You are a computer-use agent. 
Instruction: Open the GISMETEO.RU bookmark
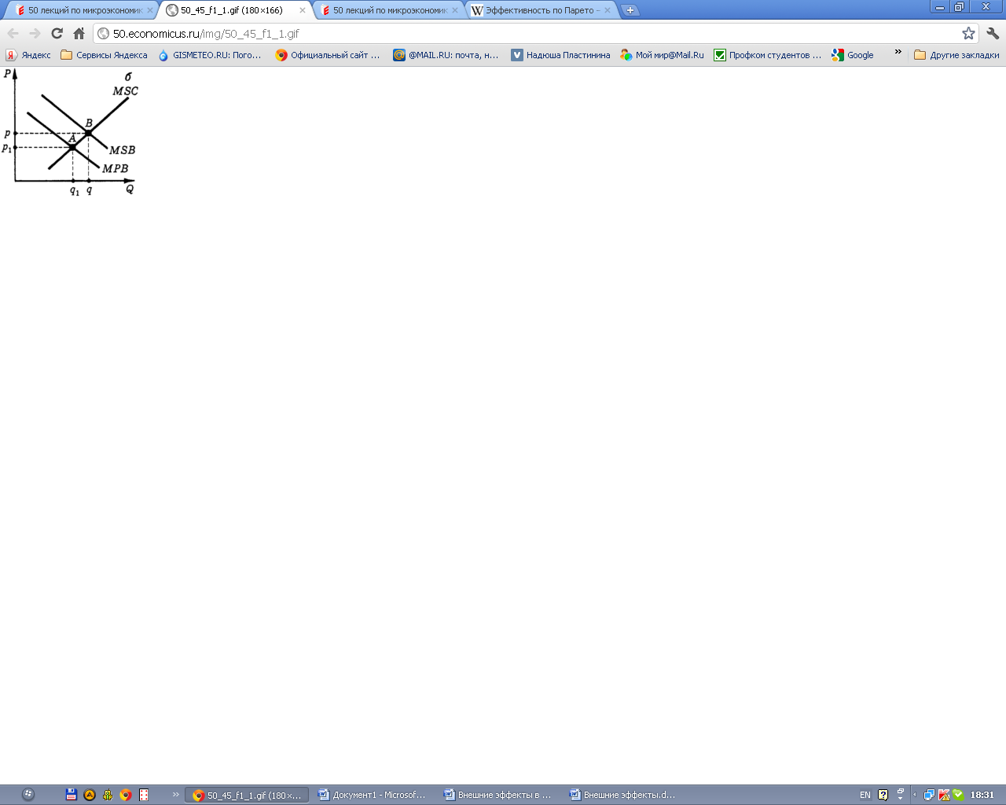[x=209, y=55]
